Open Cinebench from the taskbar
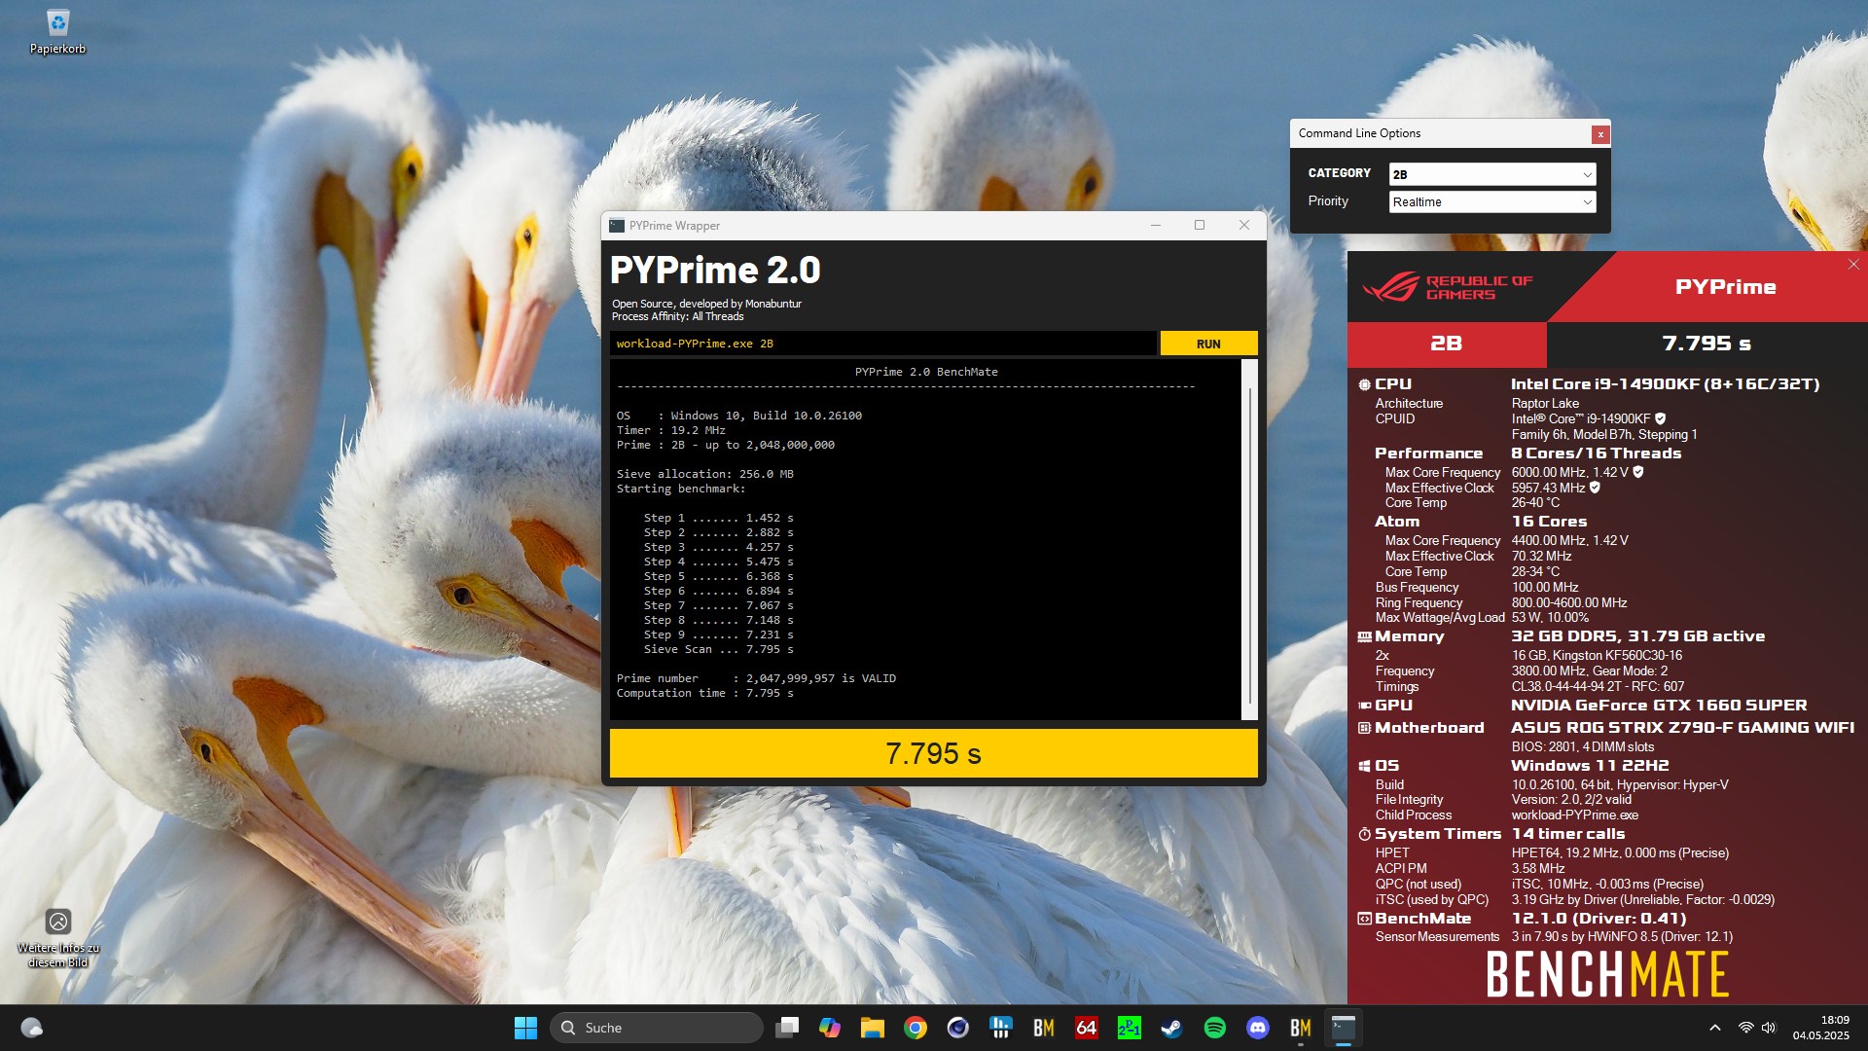 coord(958,1028)
